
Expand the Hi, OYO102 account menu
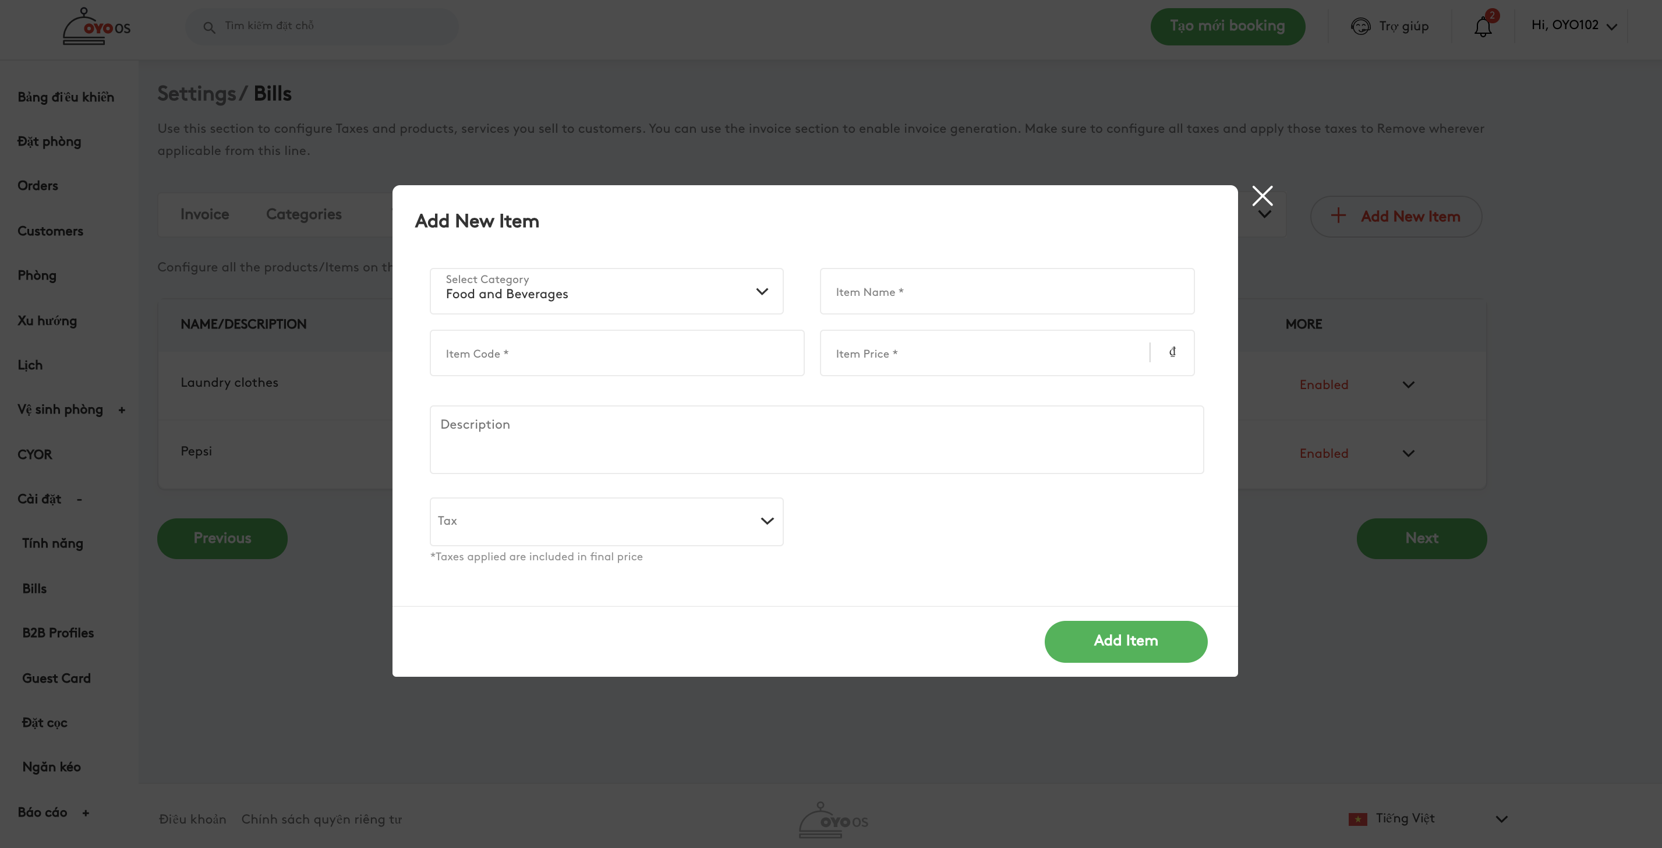(x=1573, y=26)
